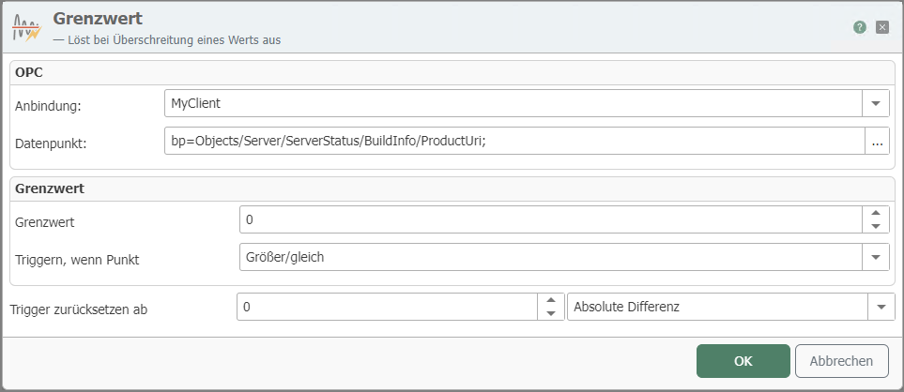904x392 pixels.
Task: Decrease Trigger zurücksetzen ab with down arrow
Action: click(551, 314)
